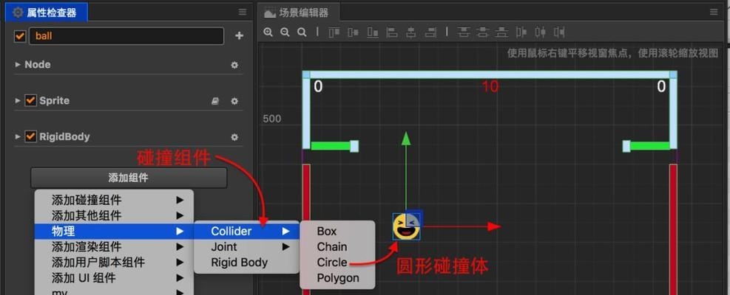Click the ball node name field
The image size is (730, 295).
[x=126, y=35]
